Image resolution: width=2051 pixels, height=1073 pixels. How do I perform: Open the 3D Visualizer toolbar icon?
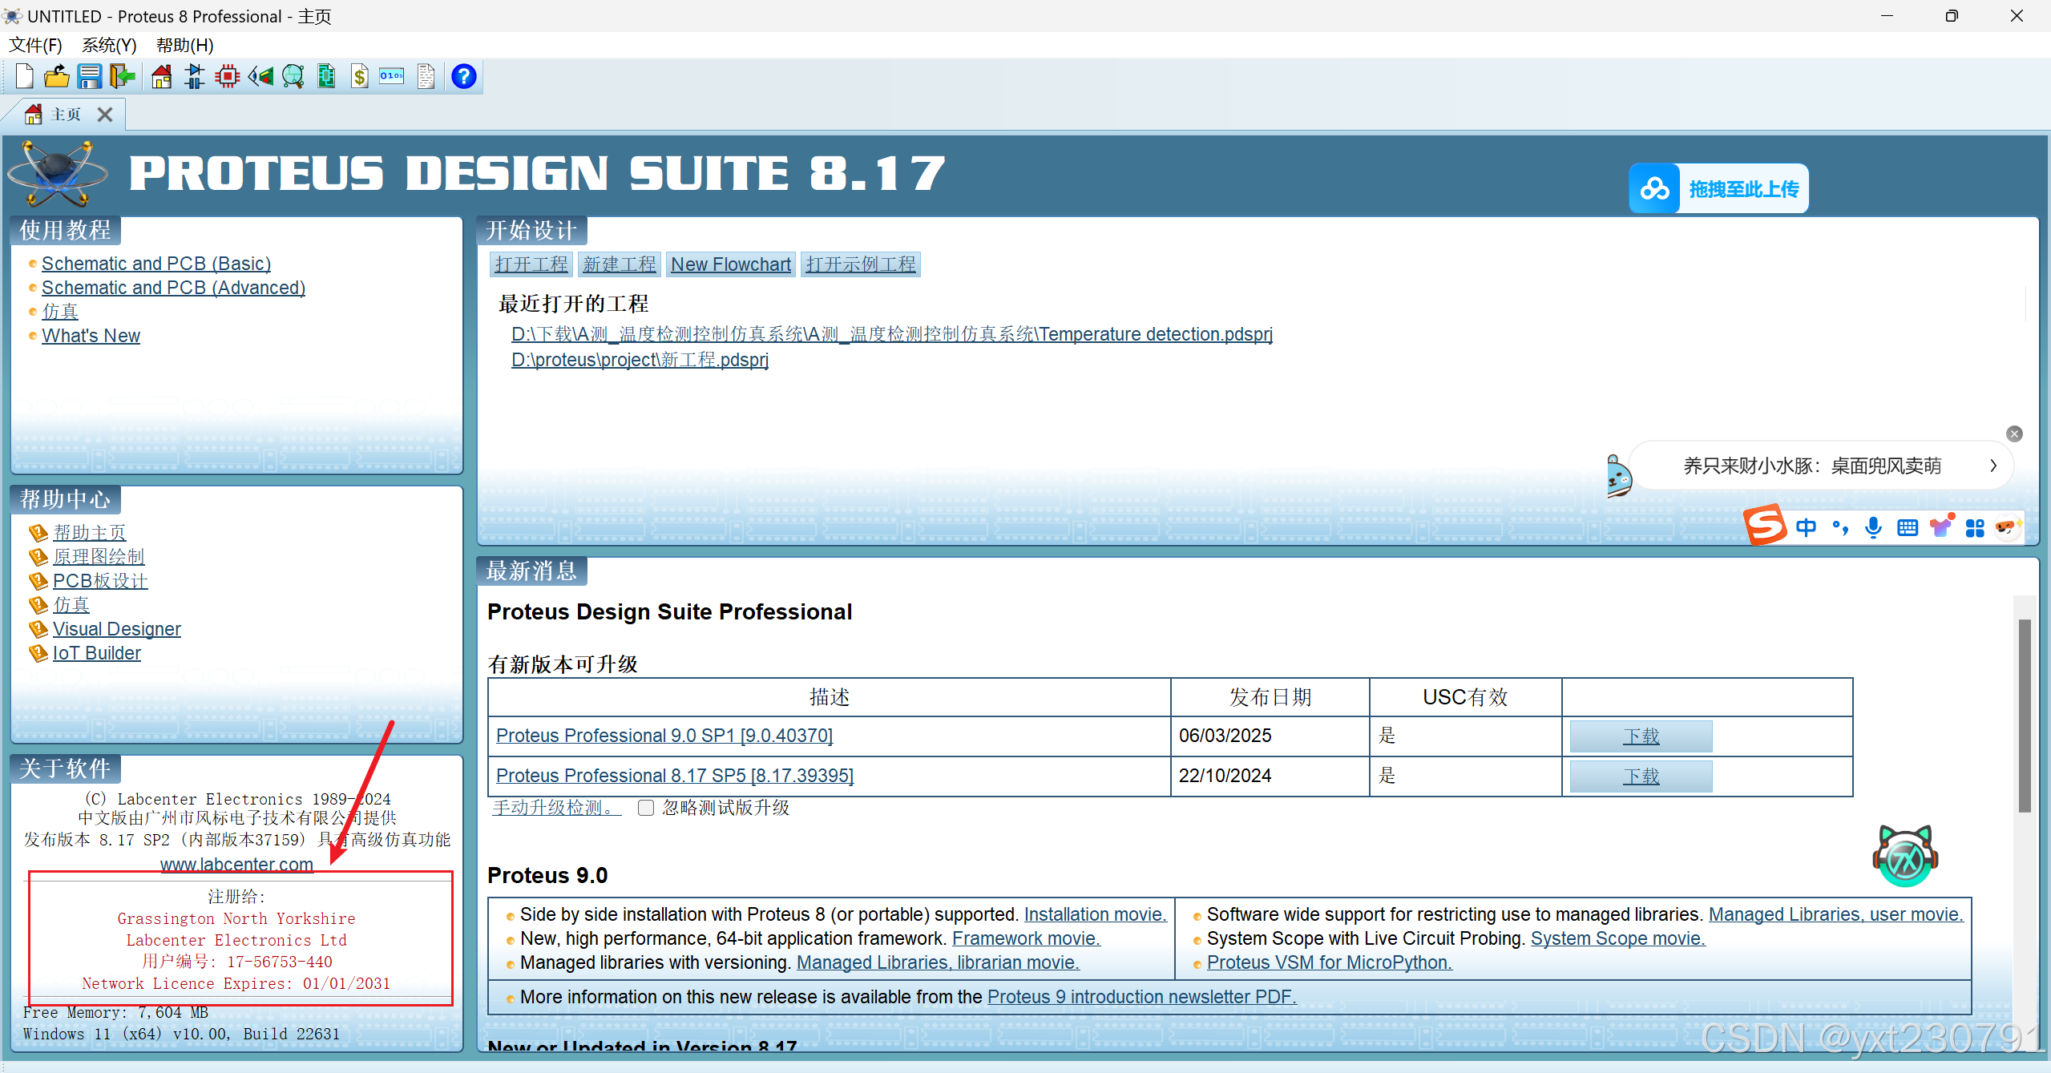coord(260,77)
